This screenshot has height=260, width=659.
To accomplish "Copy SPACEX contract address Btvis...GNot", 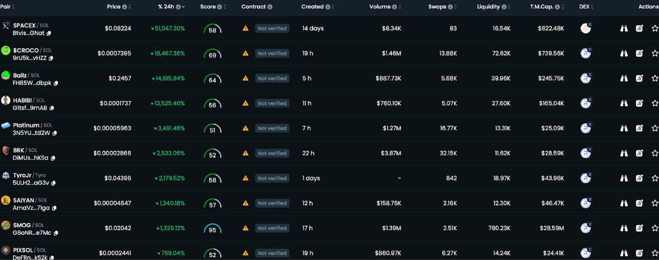I will pos(49,33).
